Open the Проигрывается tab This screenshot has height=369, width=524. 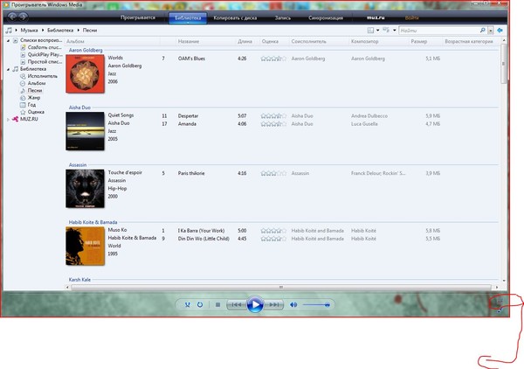(138, 17)
